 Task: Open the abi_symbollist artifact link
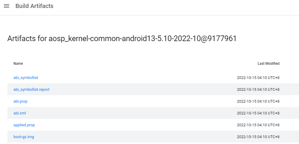[x=26, y=77]
